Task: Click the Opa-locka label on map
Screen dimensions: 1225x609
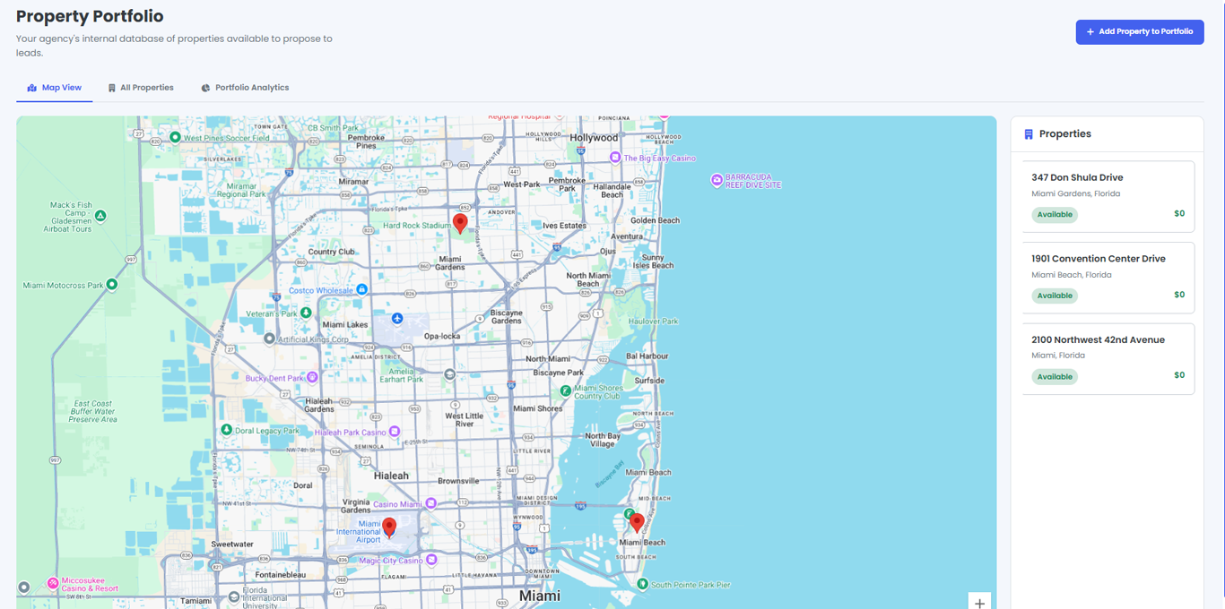Action: click(442, 336)
